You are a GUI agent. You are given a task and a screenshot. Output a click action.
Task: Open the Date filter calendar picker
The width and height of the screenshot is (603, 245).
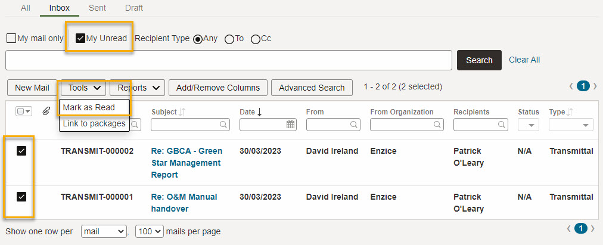pos(291,125)
